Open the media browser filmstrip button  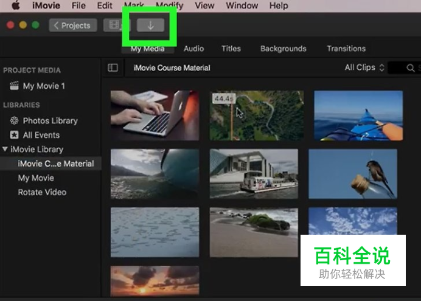pos(116,26)
